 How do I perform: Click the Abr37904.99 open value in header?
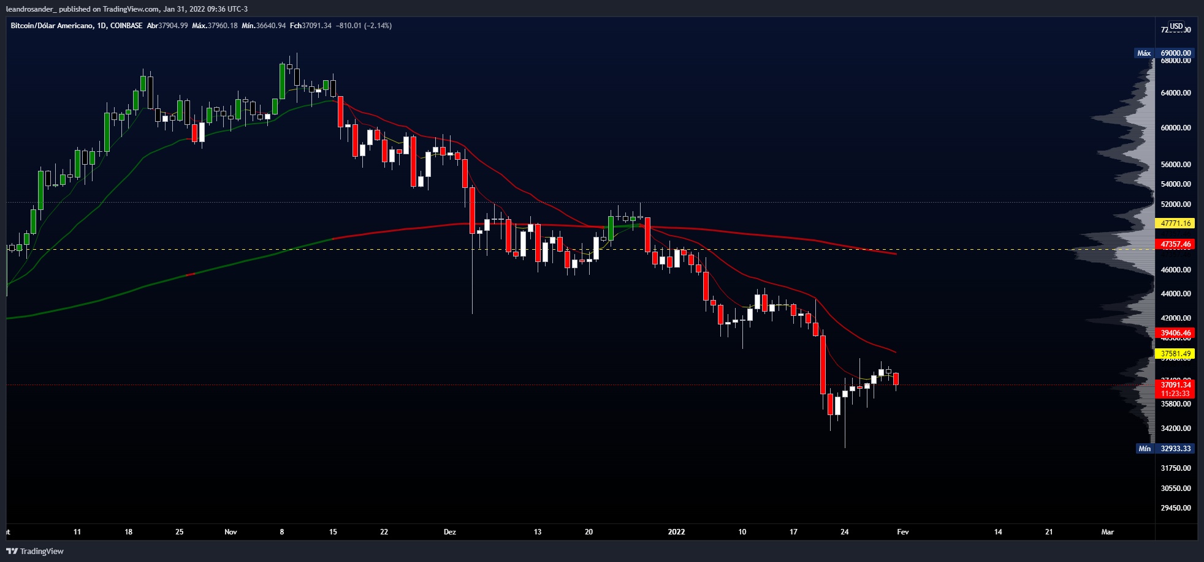[x=167, y=26]
